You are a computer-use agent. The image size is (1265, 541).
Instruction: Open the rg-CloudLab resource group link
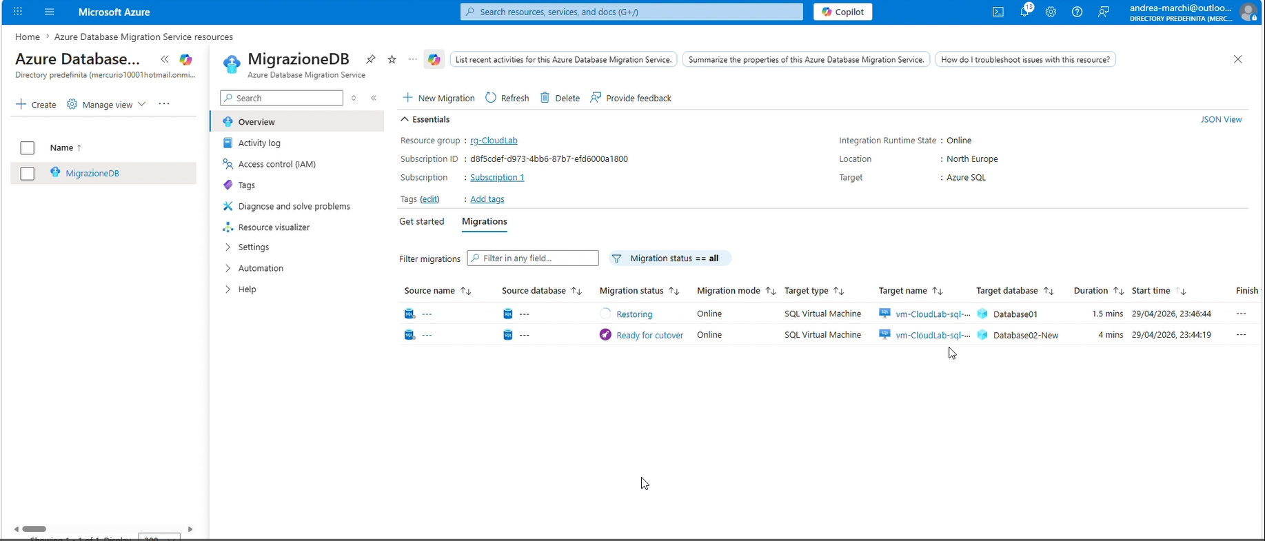pos(494,141)
